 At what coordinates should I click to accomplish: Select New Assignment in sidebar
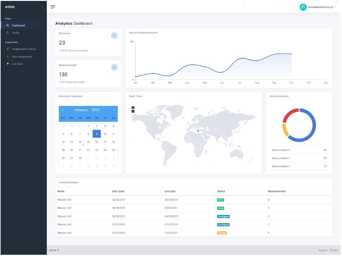click(x=22, y=57)
